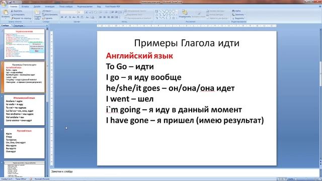Image resolution: width=322 pixels, height=181 pixels.
Task: Select the Итальянский язык slide thumbnail
Action: (24, 110)
